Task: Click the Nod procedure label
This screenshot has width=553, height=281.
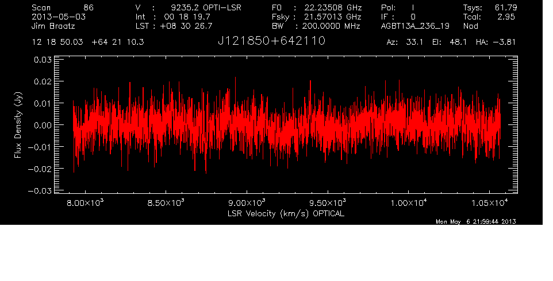Action: coord(471,26)
